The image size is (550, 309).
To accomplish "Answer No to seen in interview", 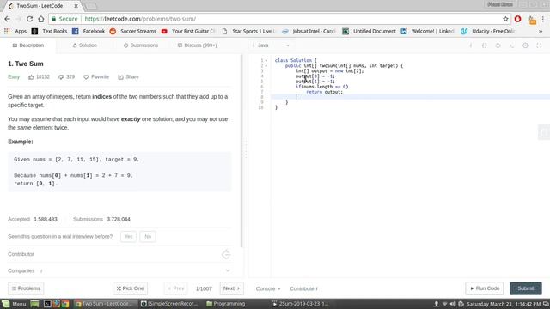I will 148,237.
